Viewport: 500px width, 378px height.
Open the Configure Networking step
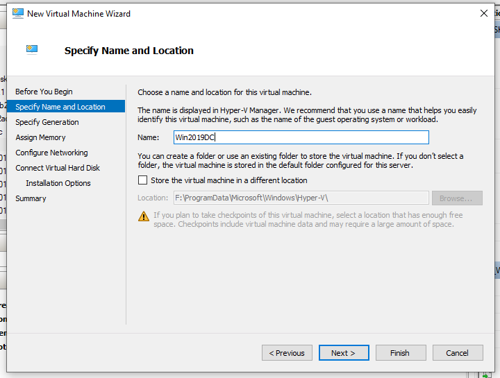[x=51, y=153]
